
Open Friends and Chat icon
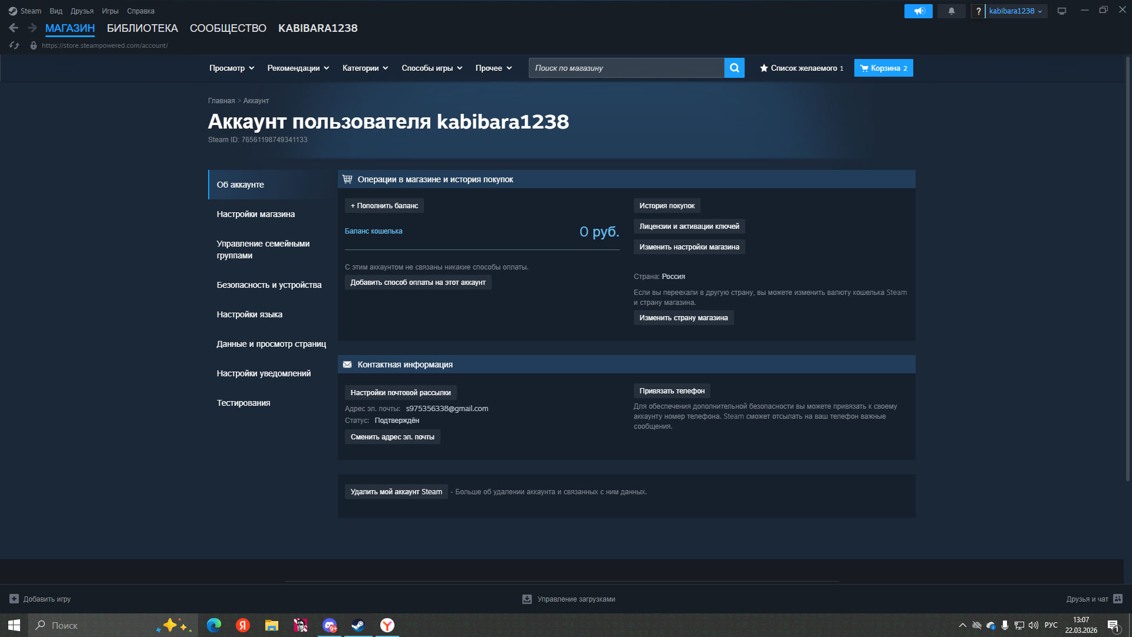(x=1117, y=599)
